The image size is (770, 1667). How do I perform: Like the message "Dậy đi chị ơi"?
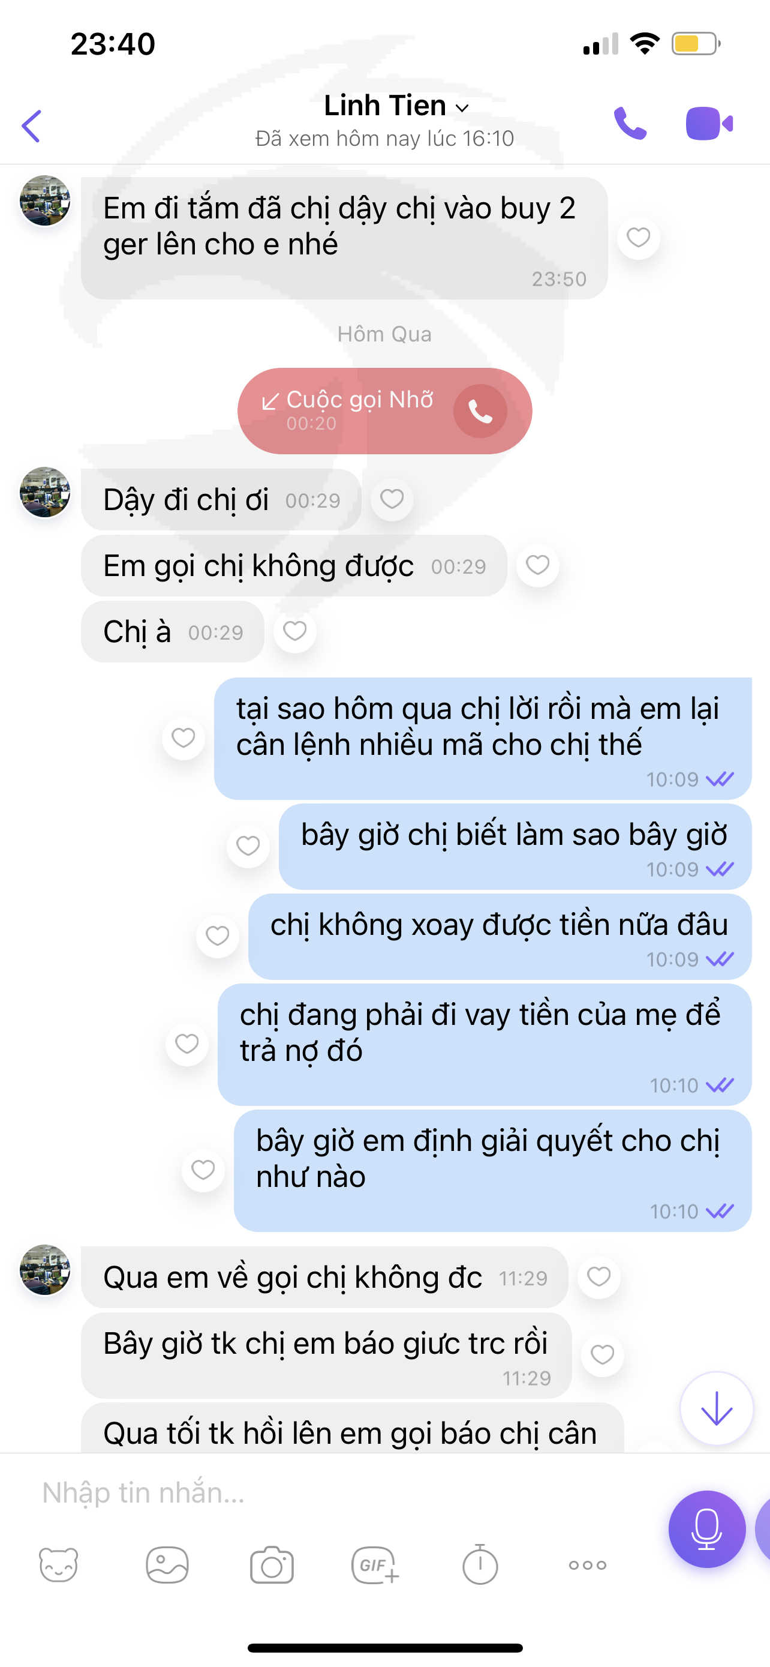[392, 499]
